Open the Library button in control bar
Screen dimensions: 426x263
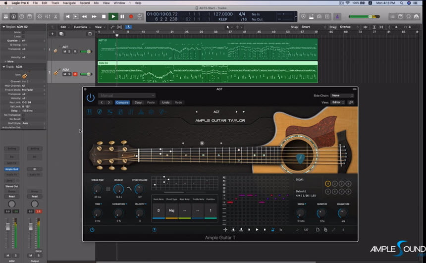(6, 16)
